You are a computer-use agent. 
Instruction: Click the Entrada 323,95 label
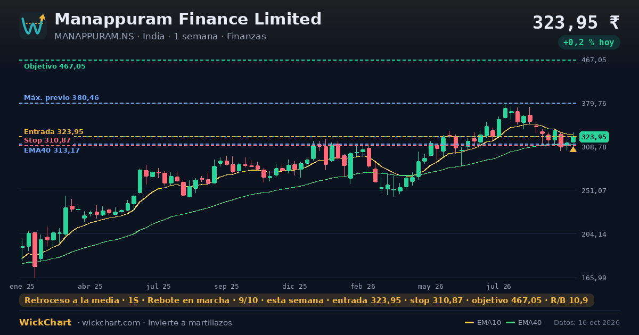[54, 132]
